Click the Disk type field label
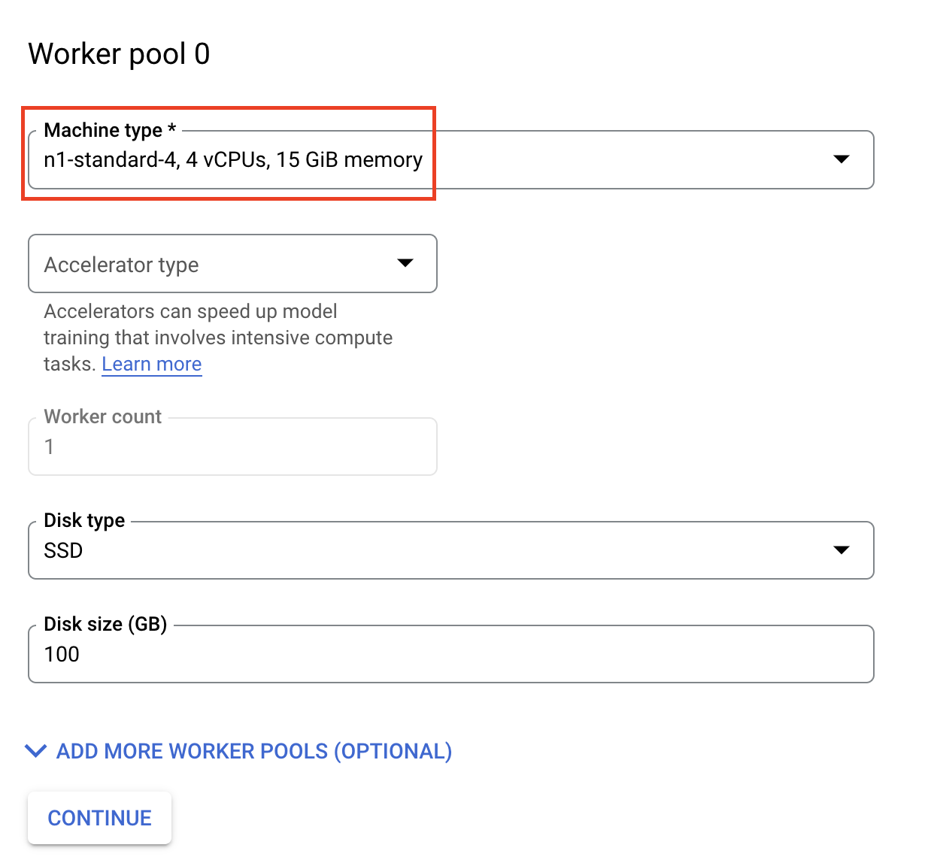Screen dimensions: 928x866 (x=83, y=519)
